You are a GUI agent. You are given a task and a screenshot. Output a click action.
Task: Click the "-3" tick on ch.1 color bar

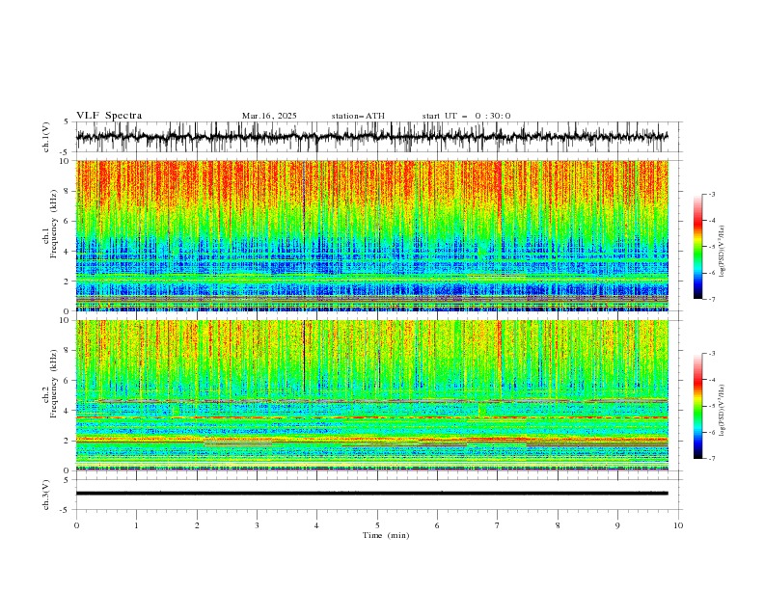(x=712, y=194)
